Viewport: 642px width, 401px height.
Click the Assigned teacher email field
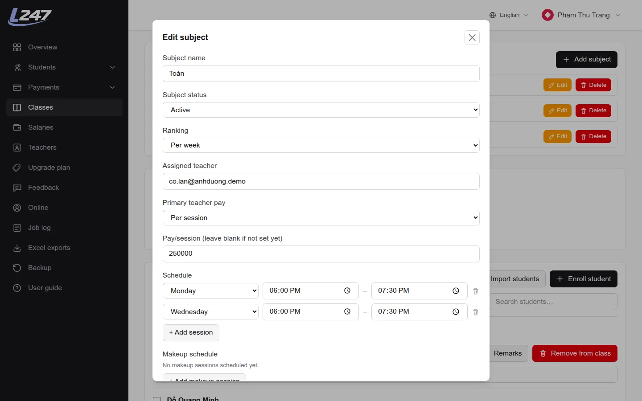(321, 181)
